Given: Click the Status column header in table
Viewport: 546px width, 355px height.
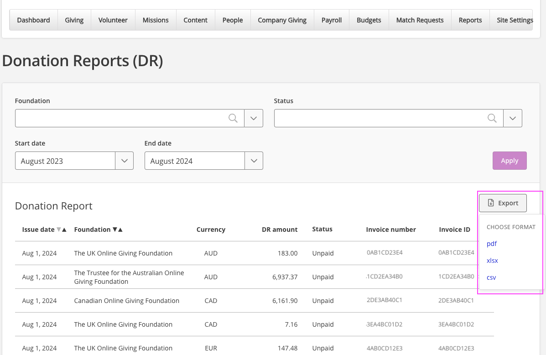Looking at the screenshot, I should [x=322, y=229].
